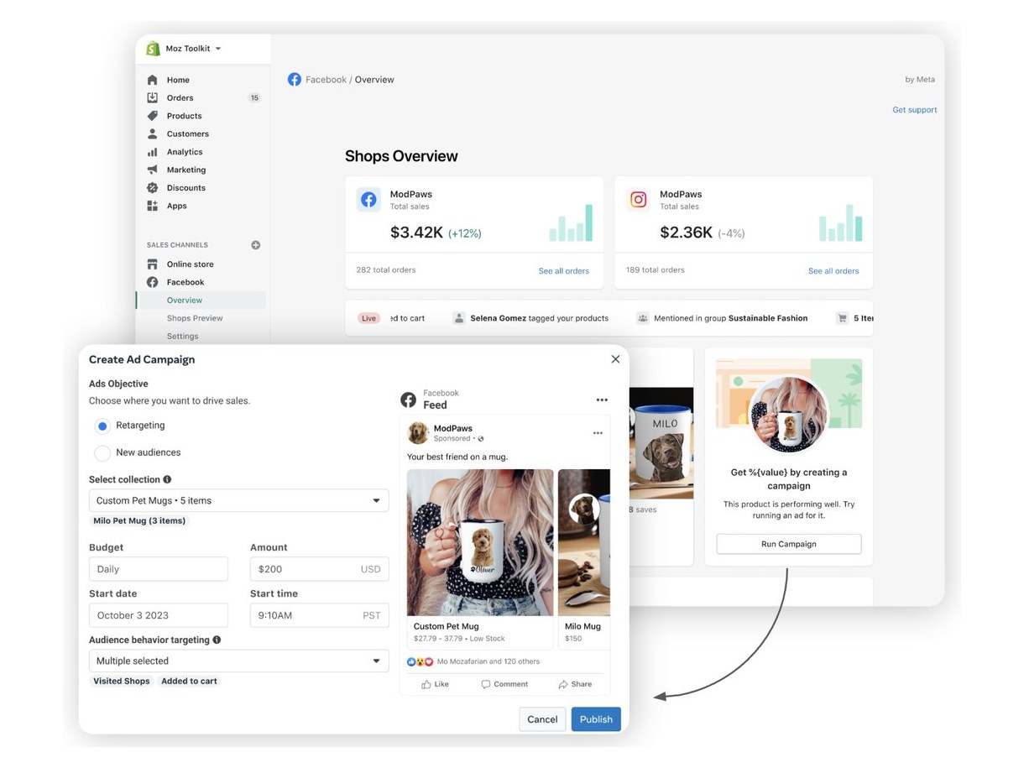Viewport: 1024px width, 768px height.
Task: Click the Products tag icon in sidebar
Action: coord(152,116)
